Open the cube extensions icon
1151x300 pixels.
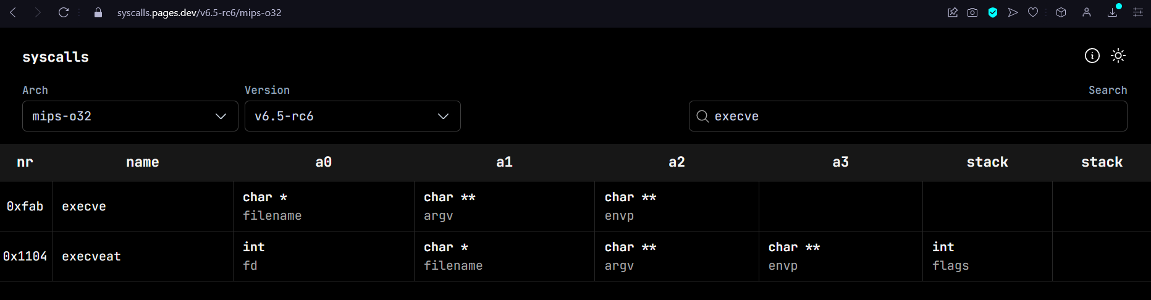point(1061,12)
